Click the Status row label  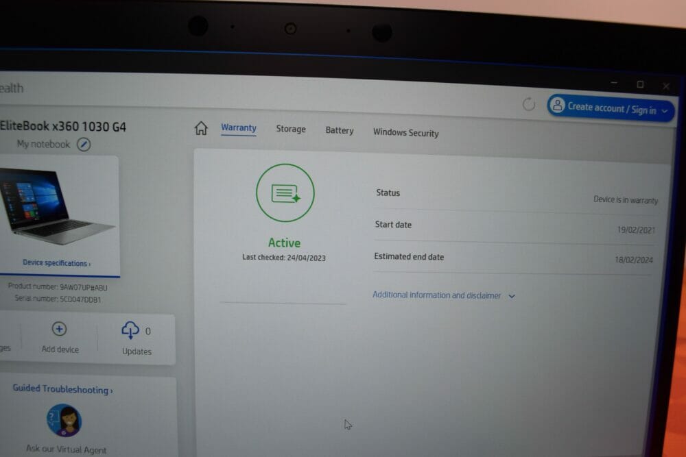pos(388,193)
